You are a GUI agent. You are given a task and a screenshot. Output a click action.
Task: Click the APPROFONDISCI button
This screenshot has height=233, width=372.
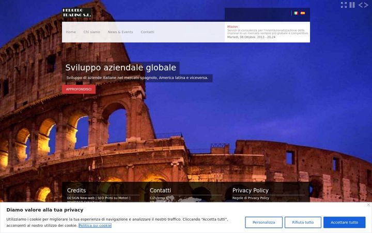point(79,90)
